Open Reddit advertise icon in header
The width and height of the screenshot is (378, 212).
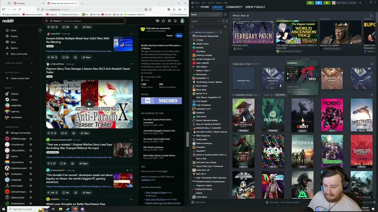[157, 21]
